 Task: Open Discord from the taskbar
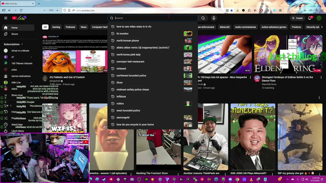(x=230, y=179)
